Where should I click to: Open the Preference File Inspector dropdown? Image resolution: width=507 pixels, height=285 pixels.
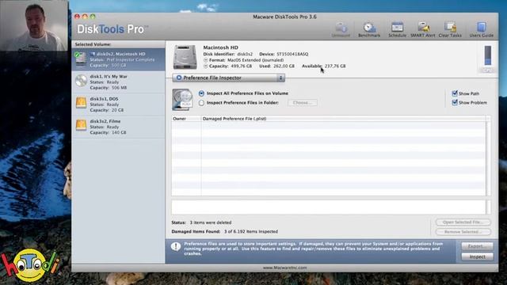tap(229, 78)
